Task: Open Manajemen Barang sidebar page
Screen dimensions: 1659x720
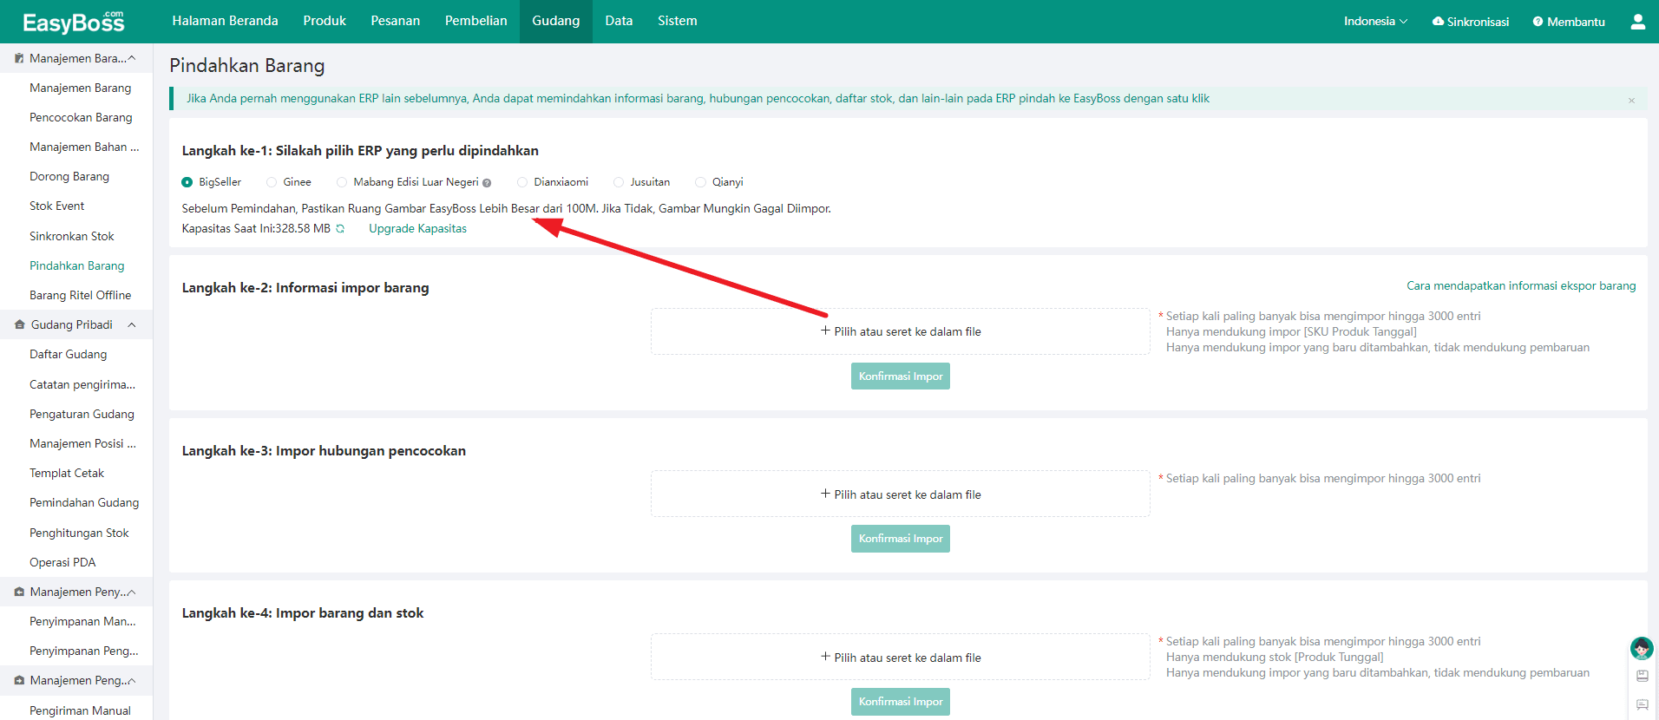Action: pos(80,88)
